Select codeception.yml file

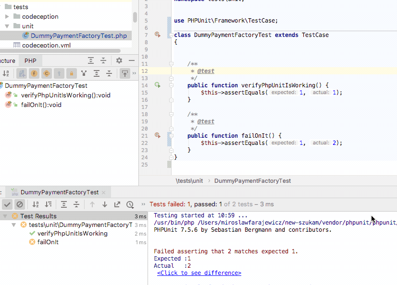coord(46,45)
